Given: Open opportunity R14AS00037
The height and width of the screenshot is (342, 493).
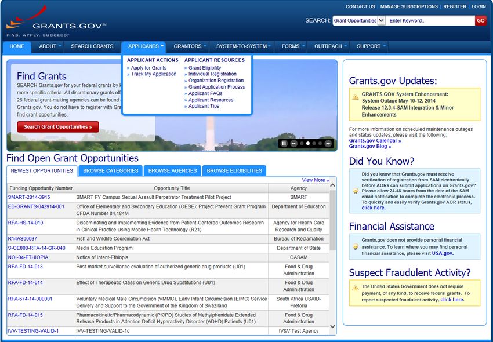Looking at the screenshot, I should pos(22,239).
